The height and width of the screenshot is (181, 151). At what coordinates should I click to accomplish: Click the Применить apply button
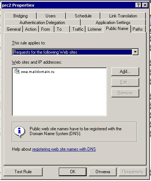[132, 172]
